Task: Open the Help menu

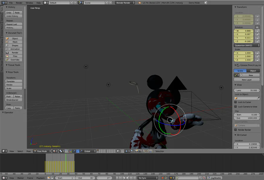Action: [x=38, y=3]
